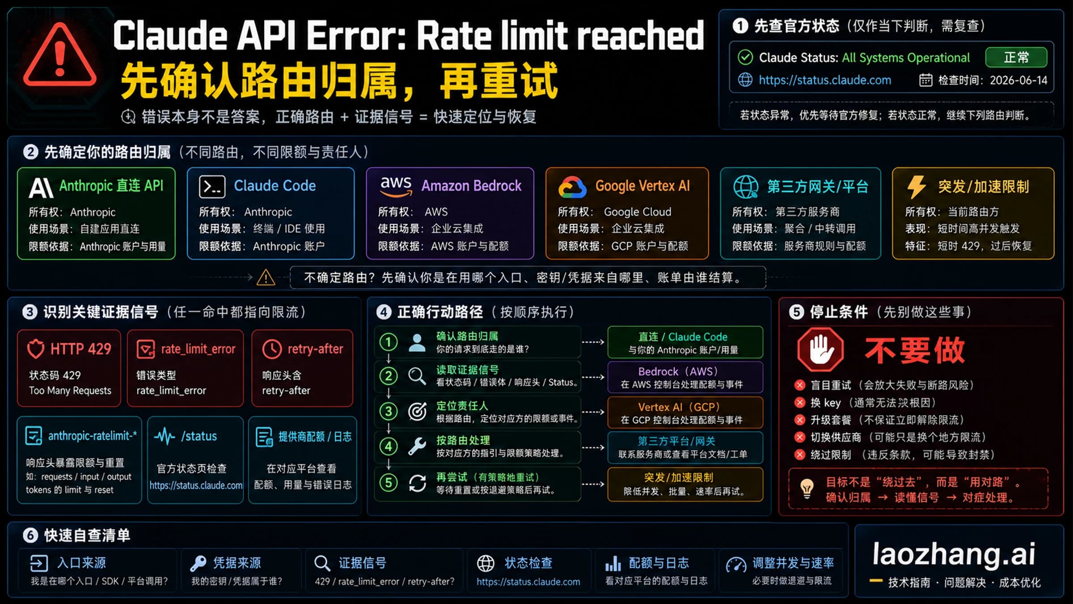This screenshot has height=604, width=1073.
Task: Click the red warning triangle icon
Action: (x=60, y=55)
